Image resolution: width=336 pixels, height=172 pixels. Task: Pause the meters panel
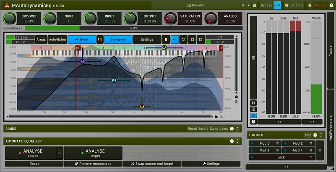pos(253,103)
